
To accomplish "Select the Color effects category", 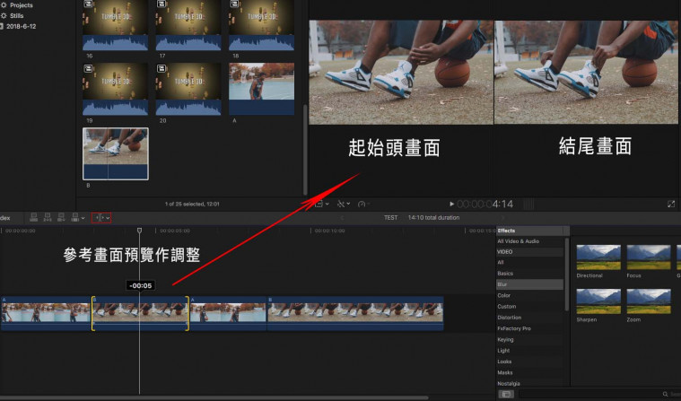I will tap(504, 295).
